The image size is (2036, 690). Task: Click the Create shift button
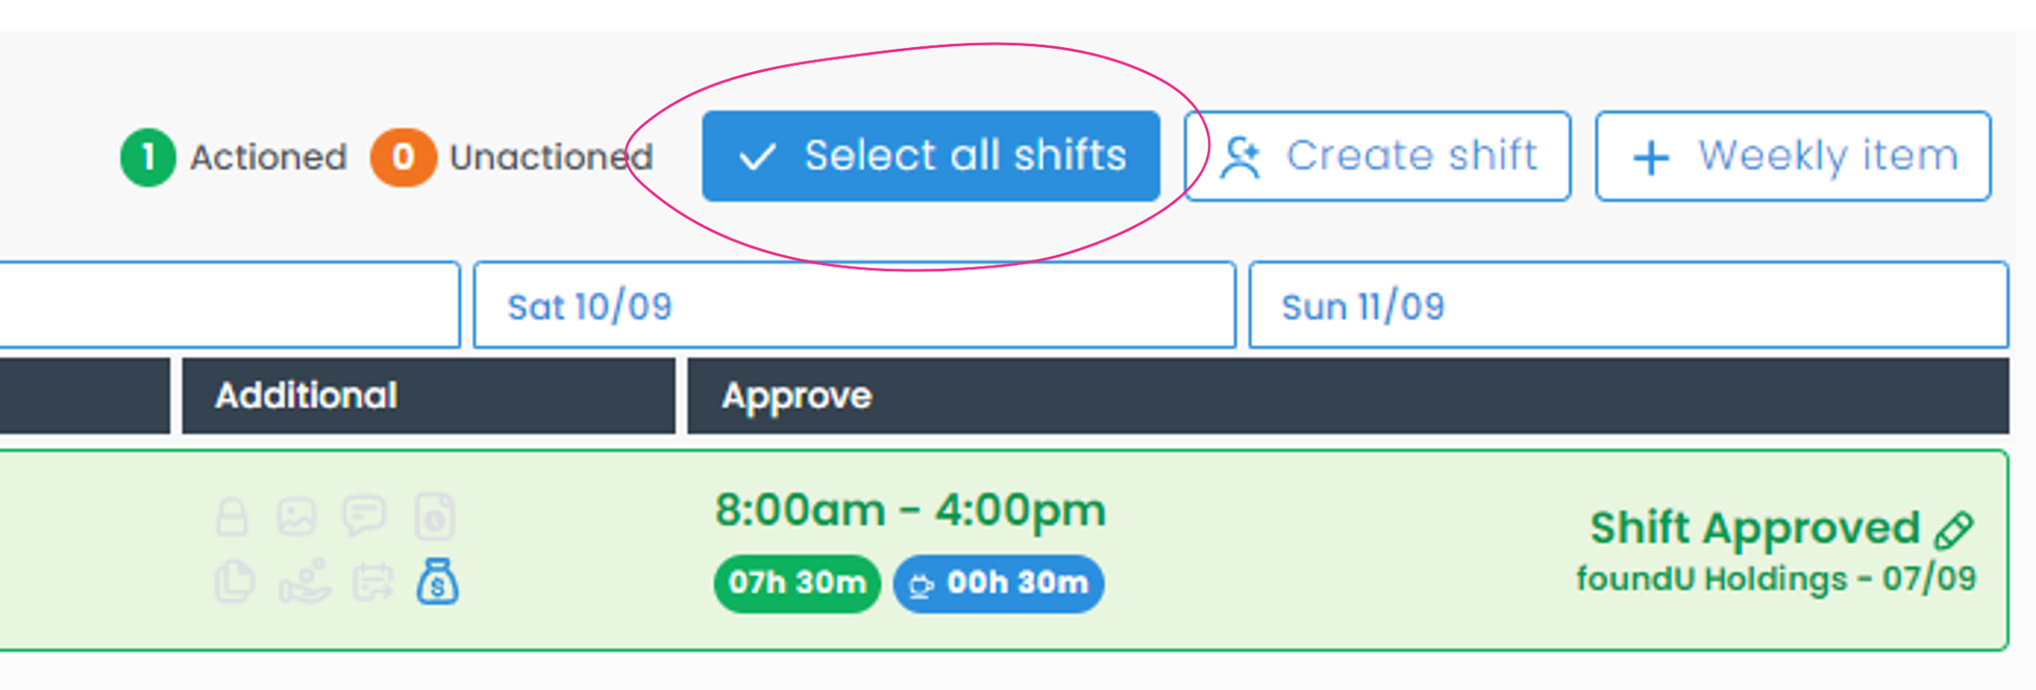click(x=1377, y=156)
